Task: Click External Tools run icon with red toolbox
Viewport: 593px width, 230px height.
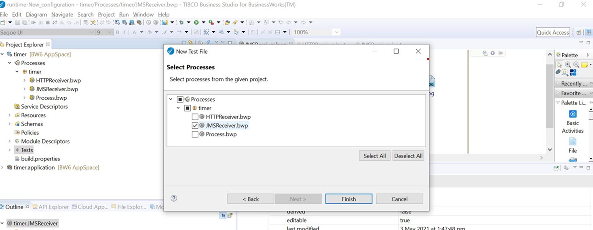Action: click(x=211, y=22)
